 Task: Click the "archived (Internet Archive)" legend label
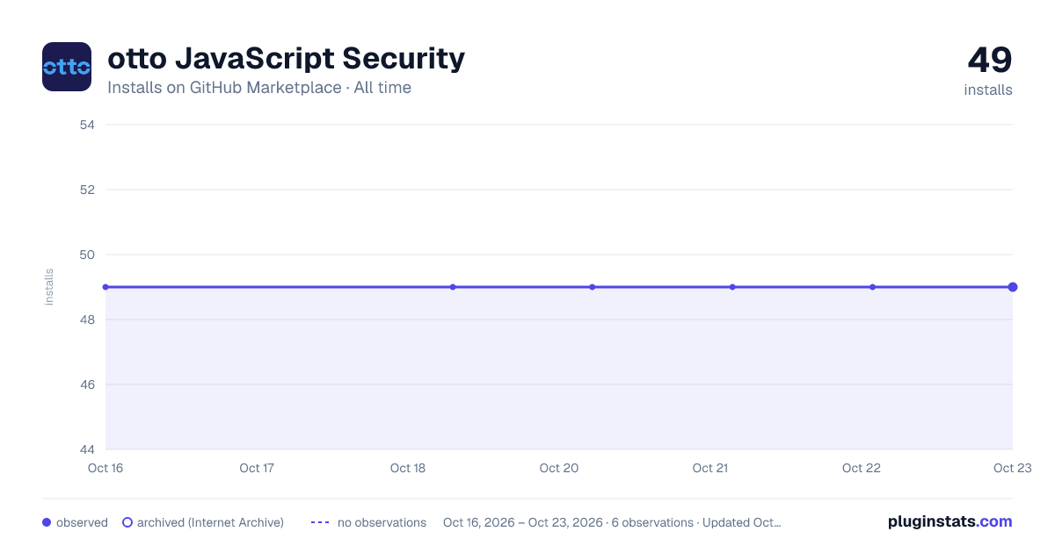click(210, 522)
